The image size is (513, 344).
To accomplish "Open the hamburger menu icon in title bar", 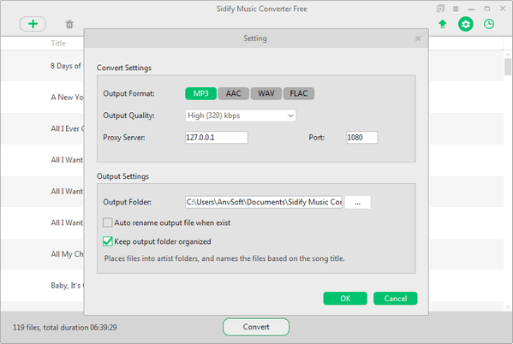I will [456, 9].
